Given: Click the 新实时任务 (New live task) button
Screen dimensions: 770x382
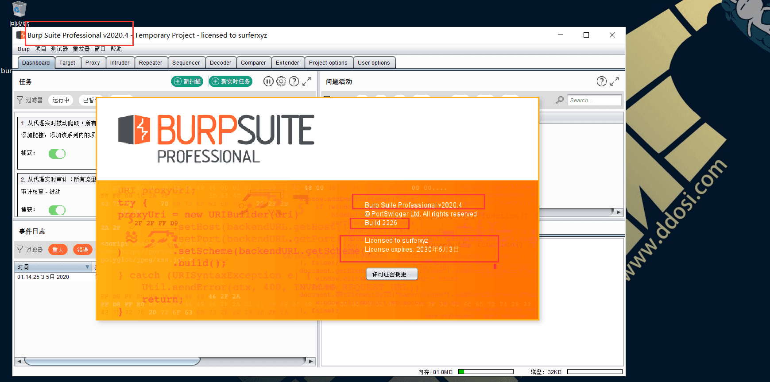Looking at the screenshot, I should (231, 81).
